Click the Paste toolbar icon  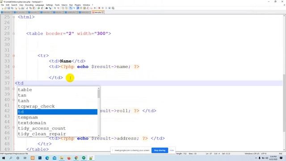tap(34, 8)
